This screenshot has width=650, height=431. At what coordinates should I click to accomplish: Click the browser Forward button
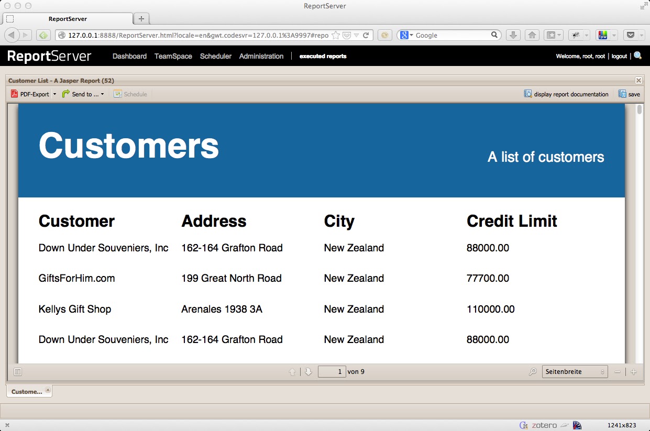pos(25,35)
